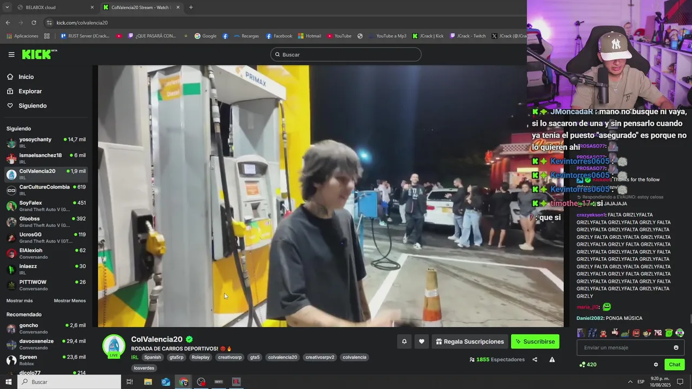Click the green Suscribirse button

click(535, 342)
